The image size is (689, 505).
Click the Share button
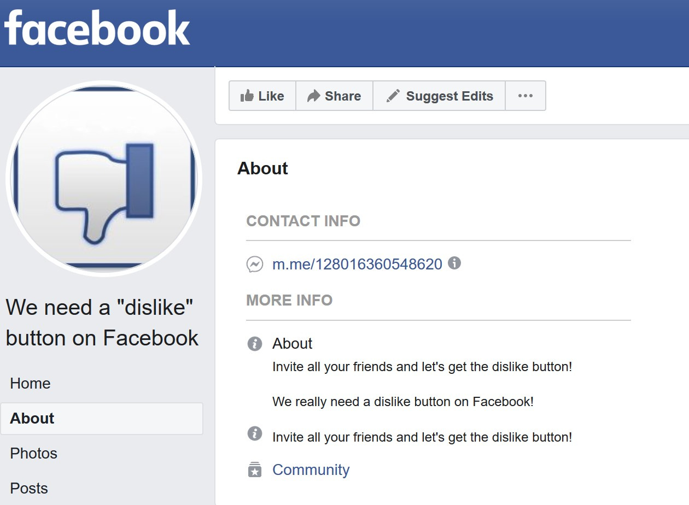[x=334, y=96]
